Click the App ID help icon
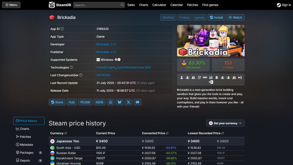 [x=62, y=29]
